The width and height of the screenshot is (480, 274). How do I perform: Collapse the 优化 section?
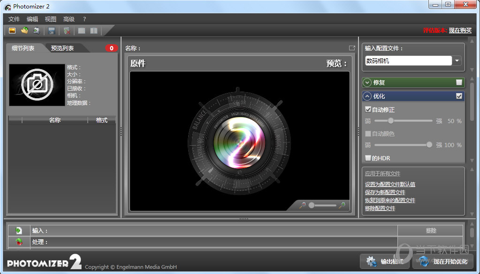click(x=367, y=96)
